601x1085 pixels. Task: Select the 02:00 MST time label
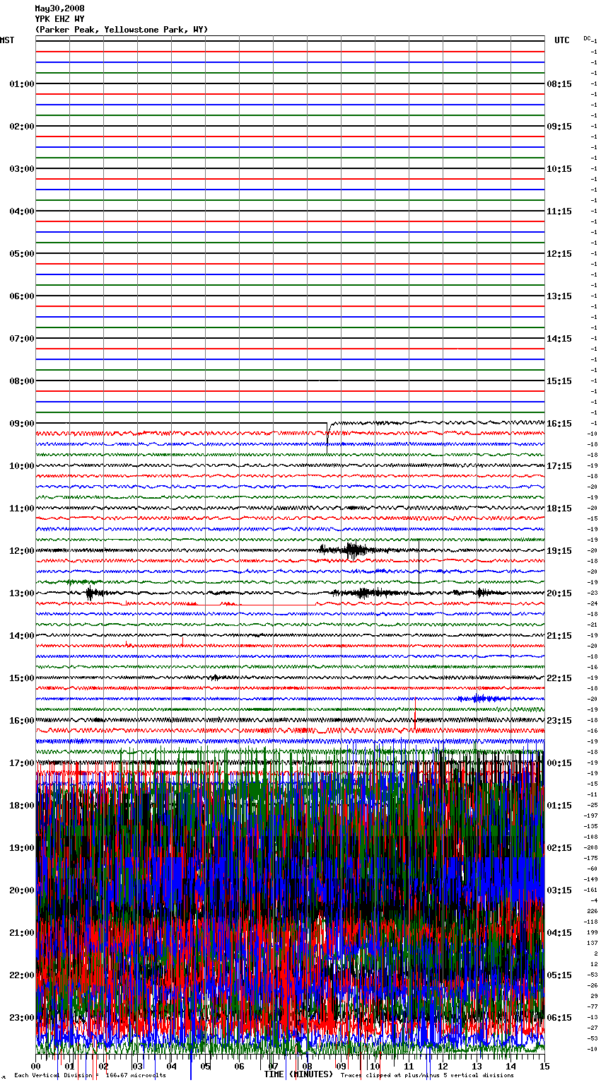[x=22, y=127]
